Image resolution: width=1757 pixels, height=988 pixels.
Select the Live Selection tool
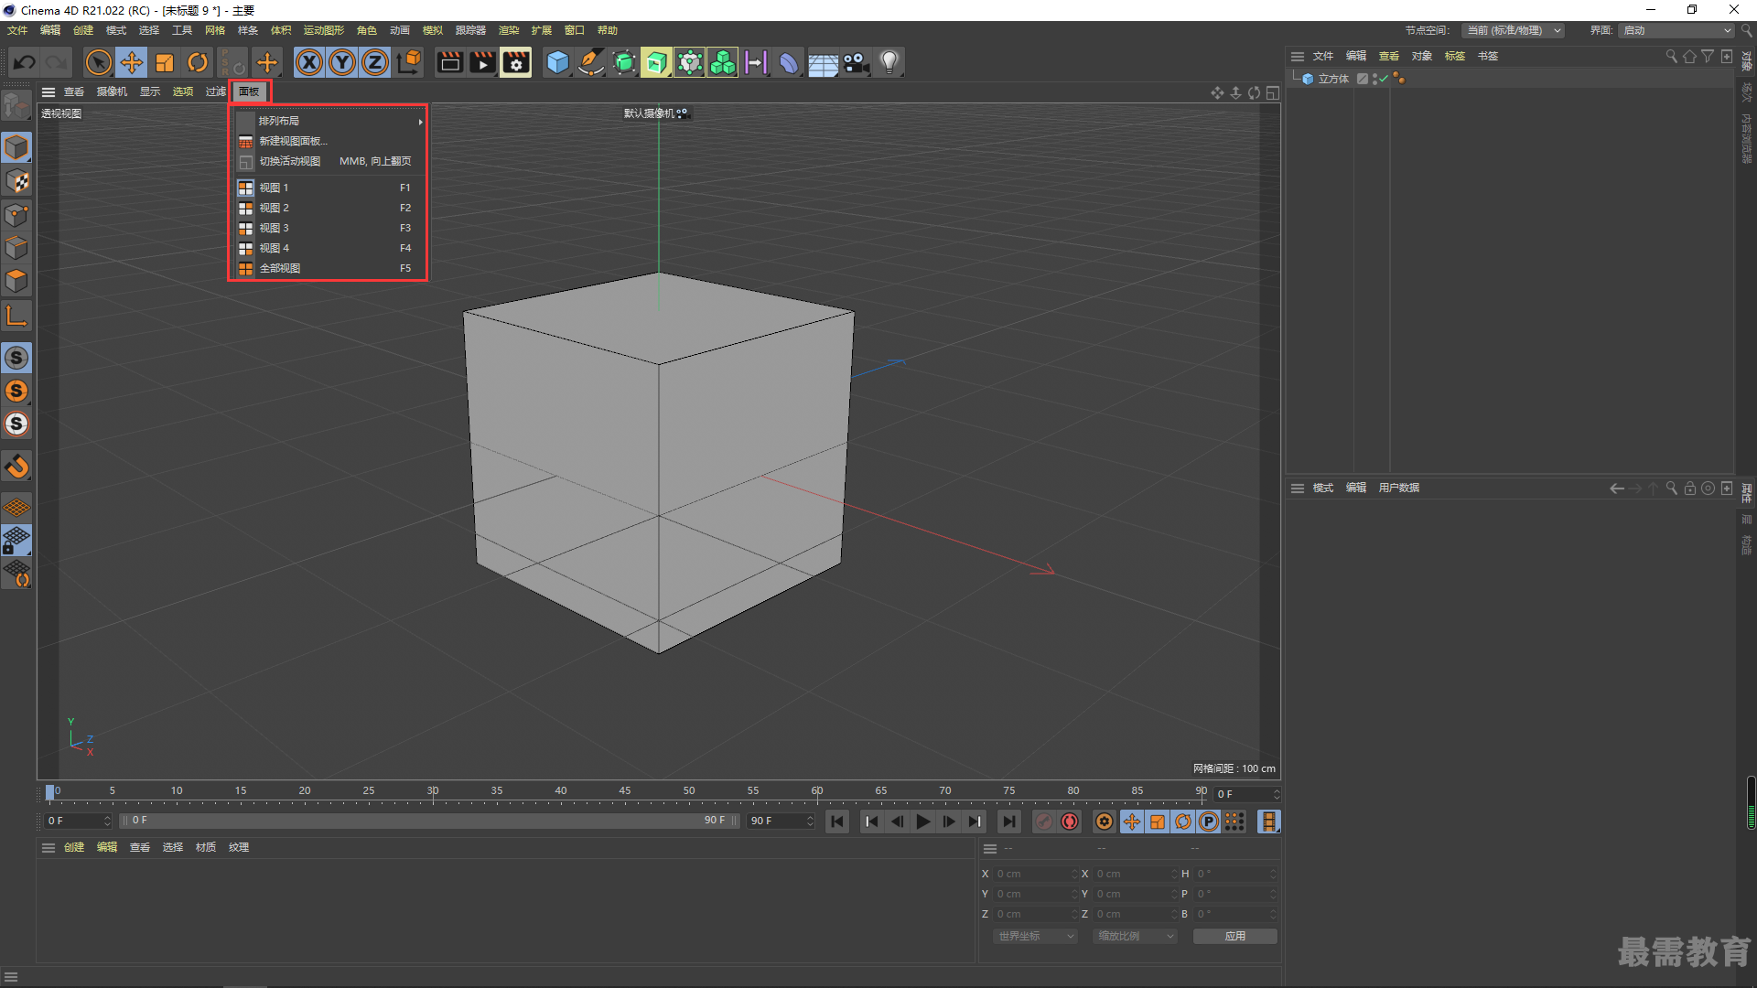99,62
